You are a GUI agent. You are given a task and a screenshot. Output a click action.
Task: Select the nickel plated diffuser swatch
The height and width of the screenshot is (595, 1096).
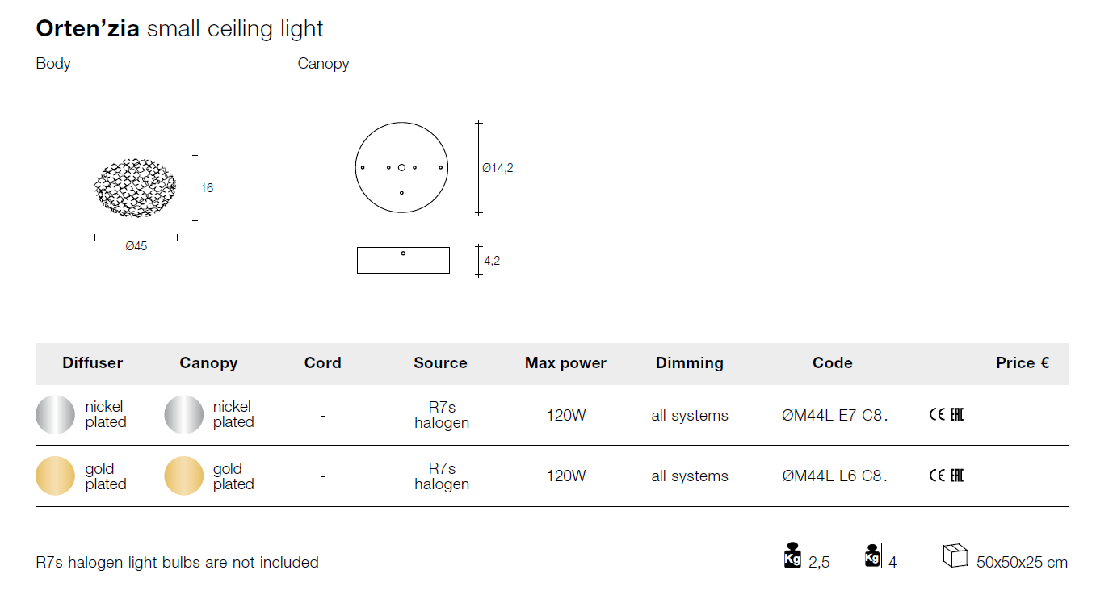coord(55,415)
